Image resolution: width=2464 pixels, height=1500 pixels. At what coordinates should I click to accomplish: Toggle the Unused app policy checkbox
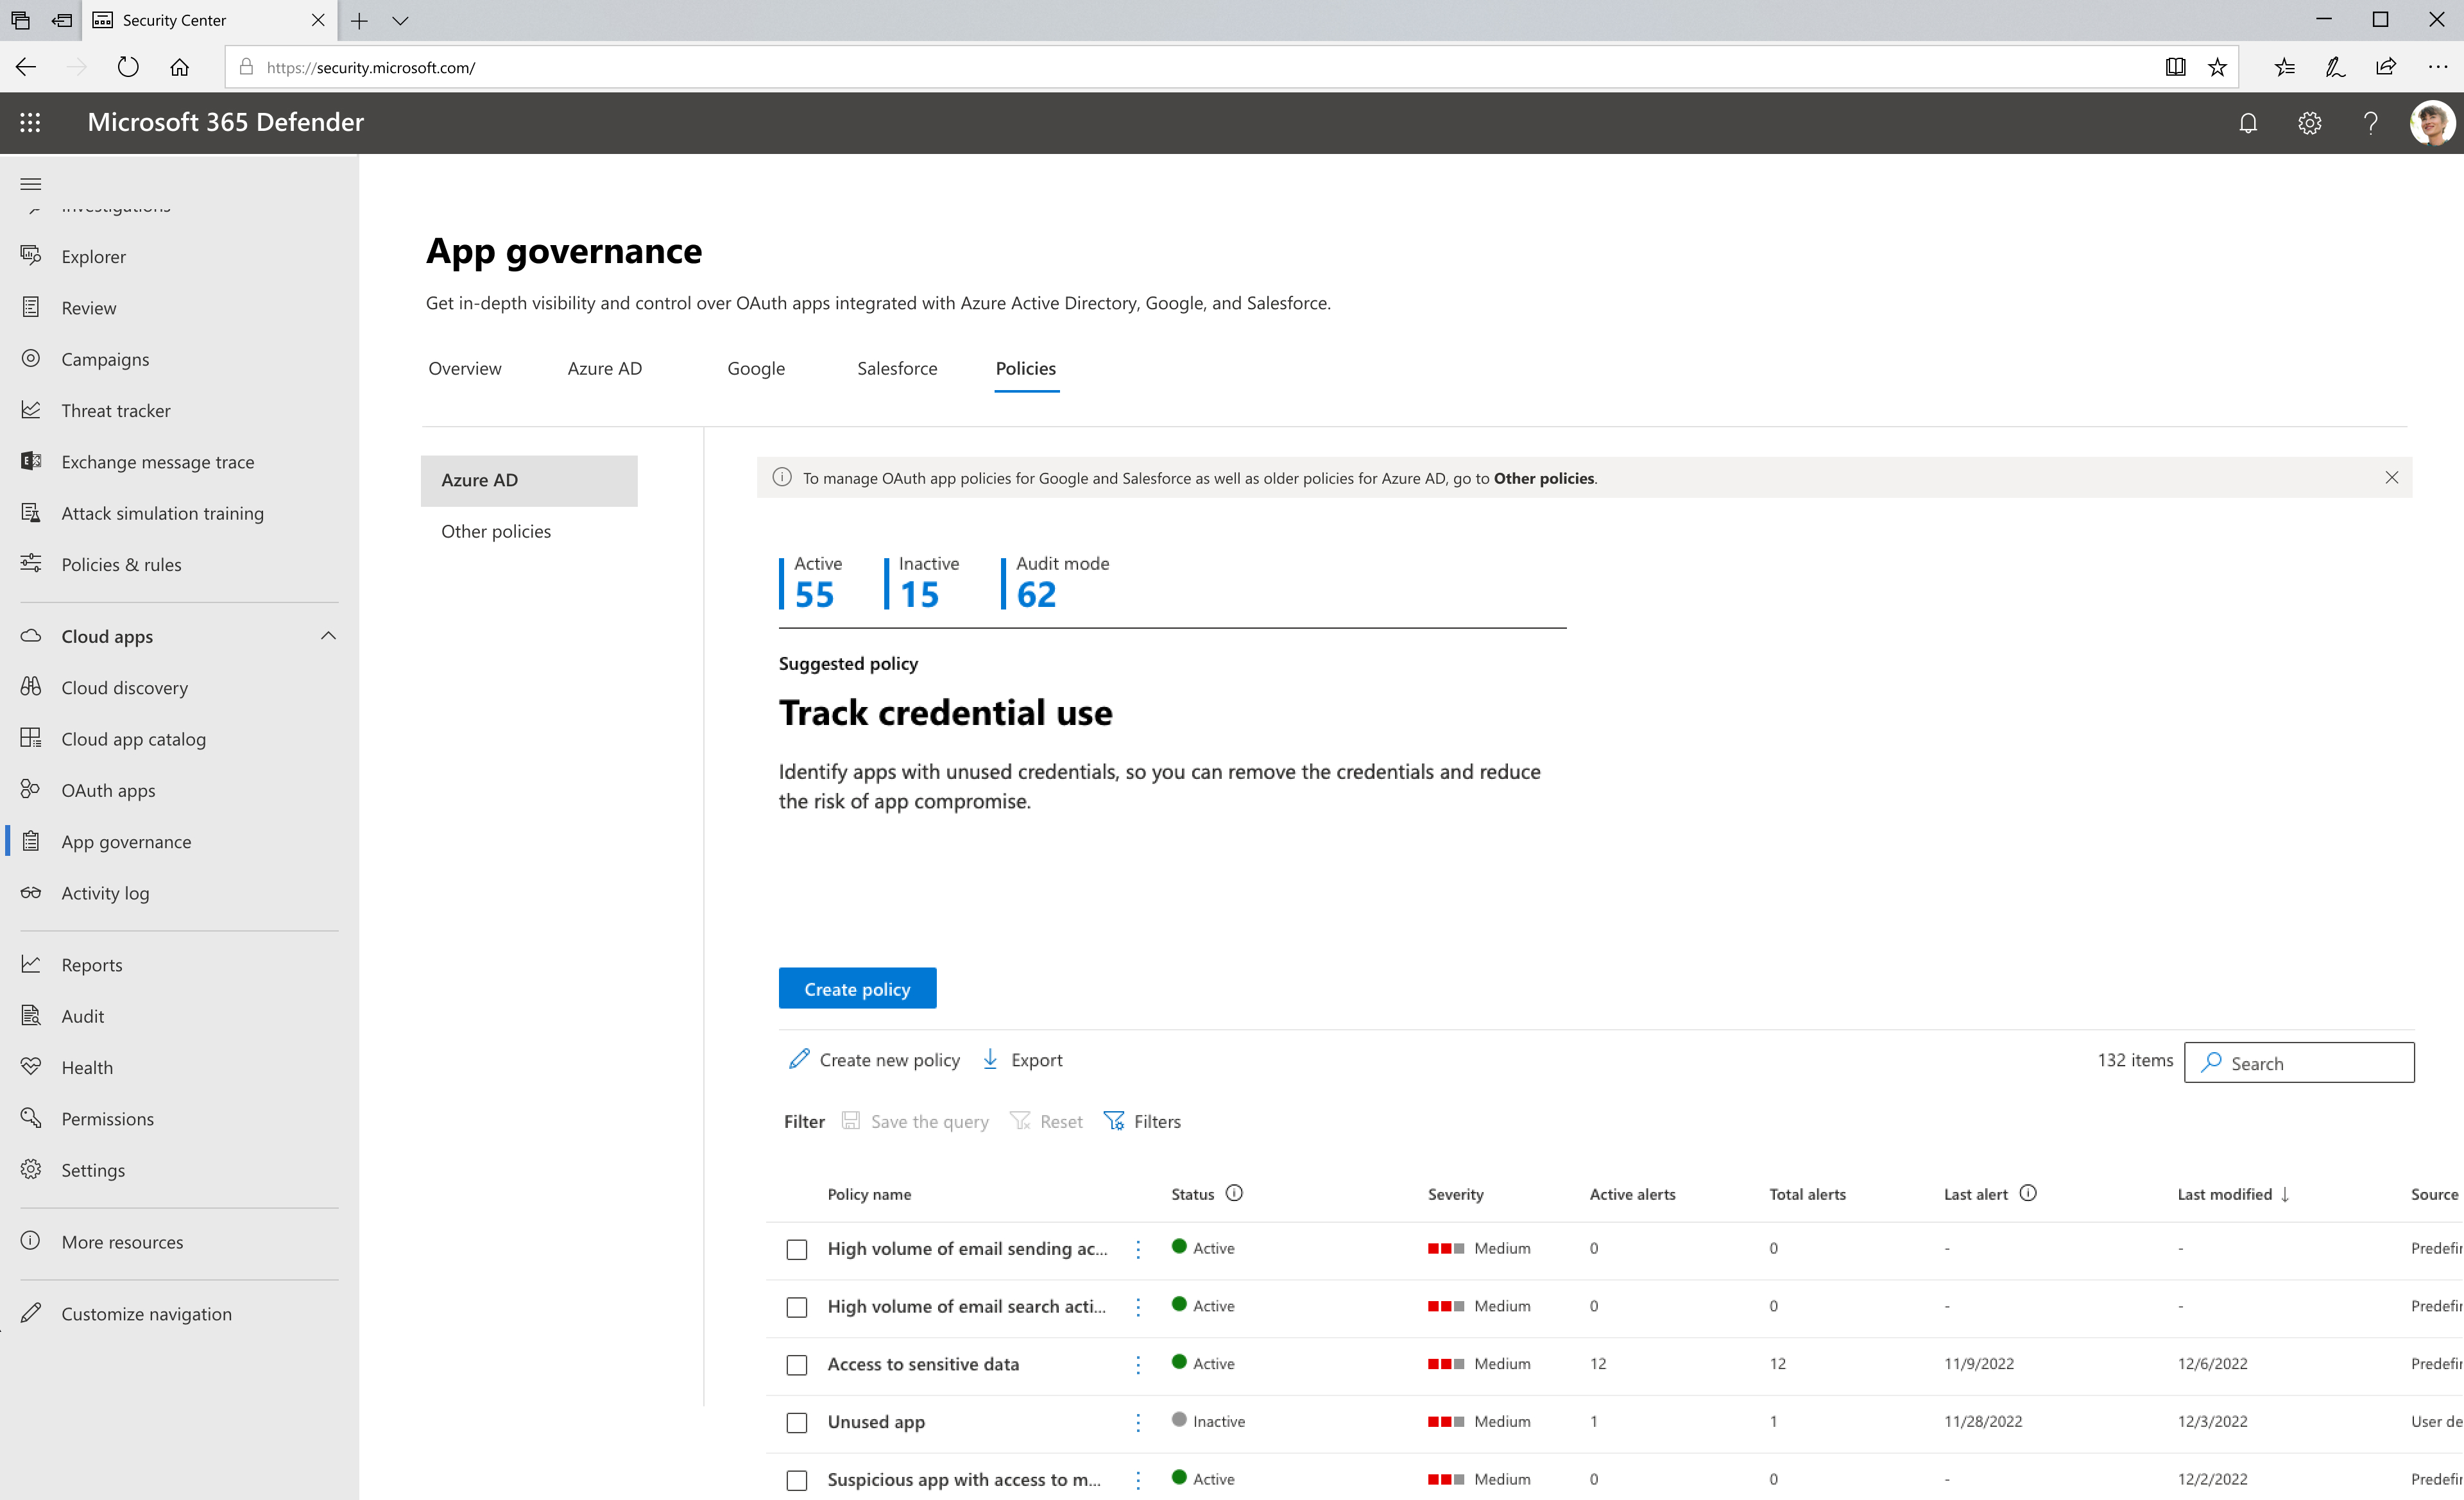tap(799, 1421)
